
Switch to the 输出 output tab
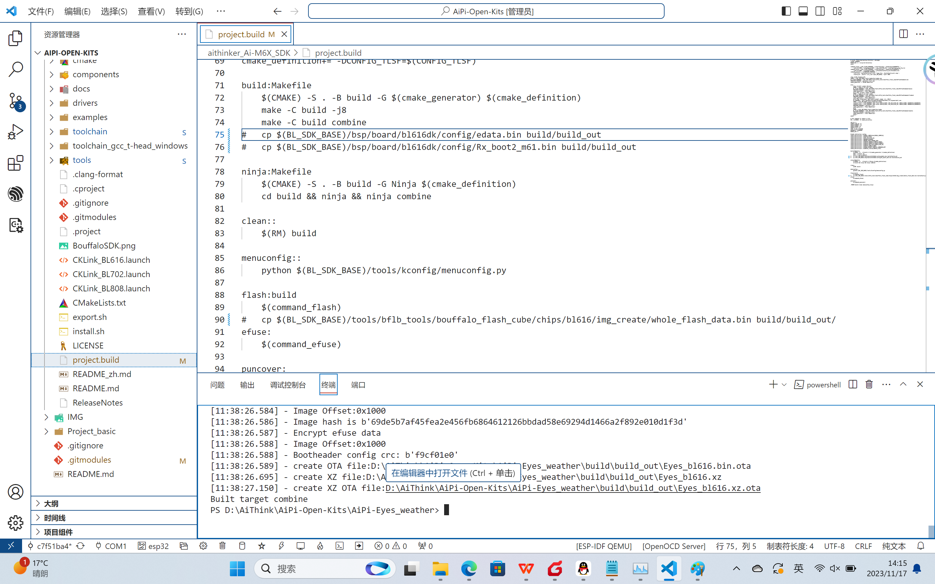pyautogui.click(x=247, y=385)
